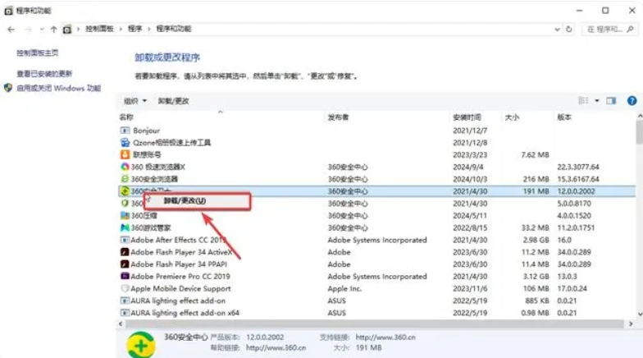Open the 组织 dropdown menu
Image resolution: width=643 pixels, height=358 pixels.
point(135,101)
